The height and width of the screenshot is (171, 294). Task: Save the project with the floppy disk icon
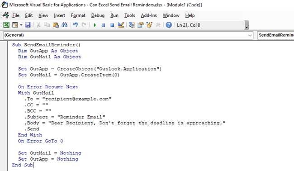28,25
